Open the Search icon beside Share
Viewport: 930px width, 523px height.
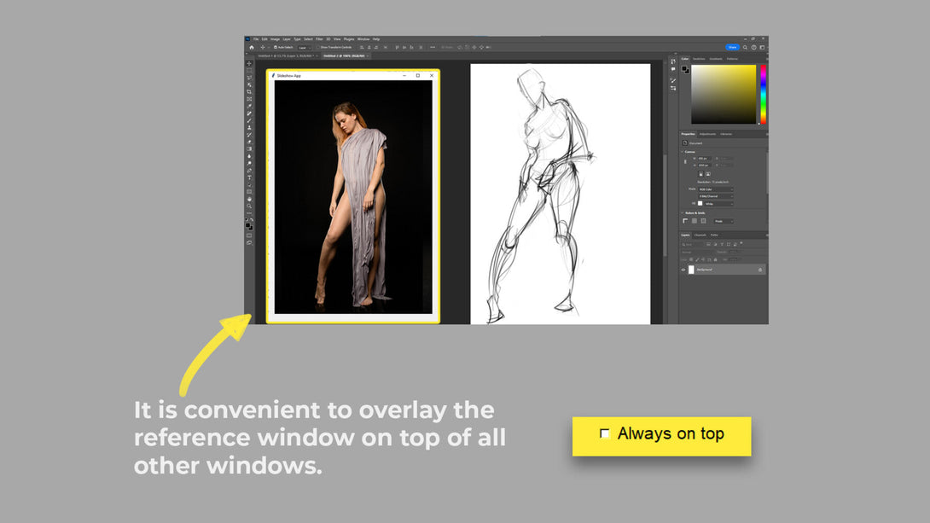point(745,48)
